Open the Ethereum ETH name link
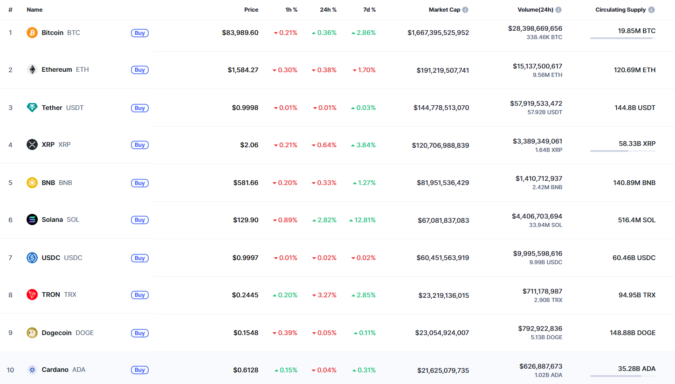Screen dimensions: 675x384 click(x=65, y=69)
